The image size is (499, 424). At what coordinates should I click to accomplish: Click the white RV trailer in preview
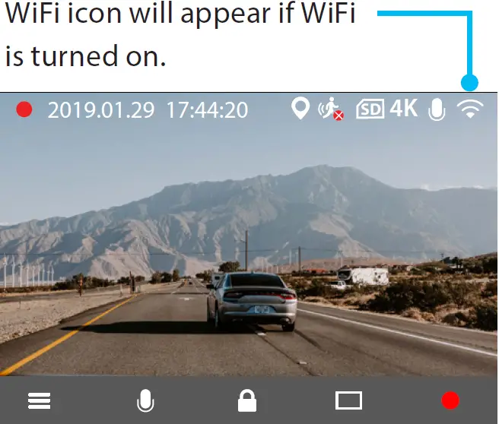[x=363, y=276]
